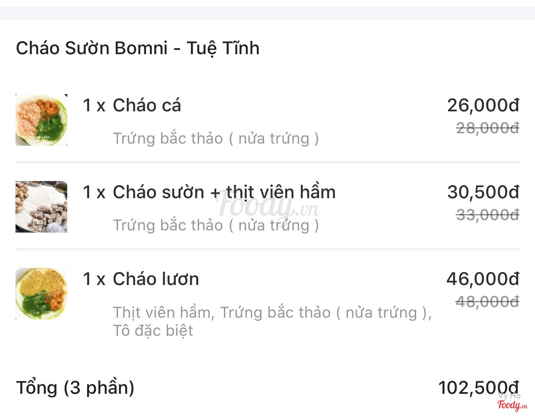The height and width of the screenshot is (417, 535).
Task: Select the '1 x Cháo lươn' item name
Action: pos(141,279)
